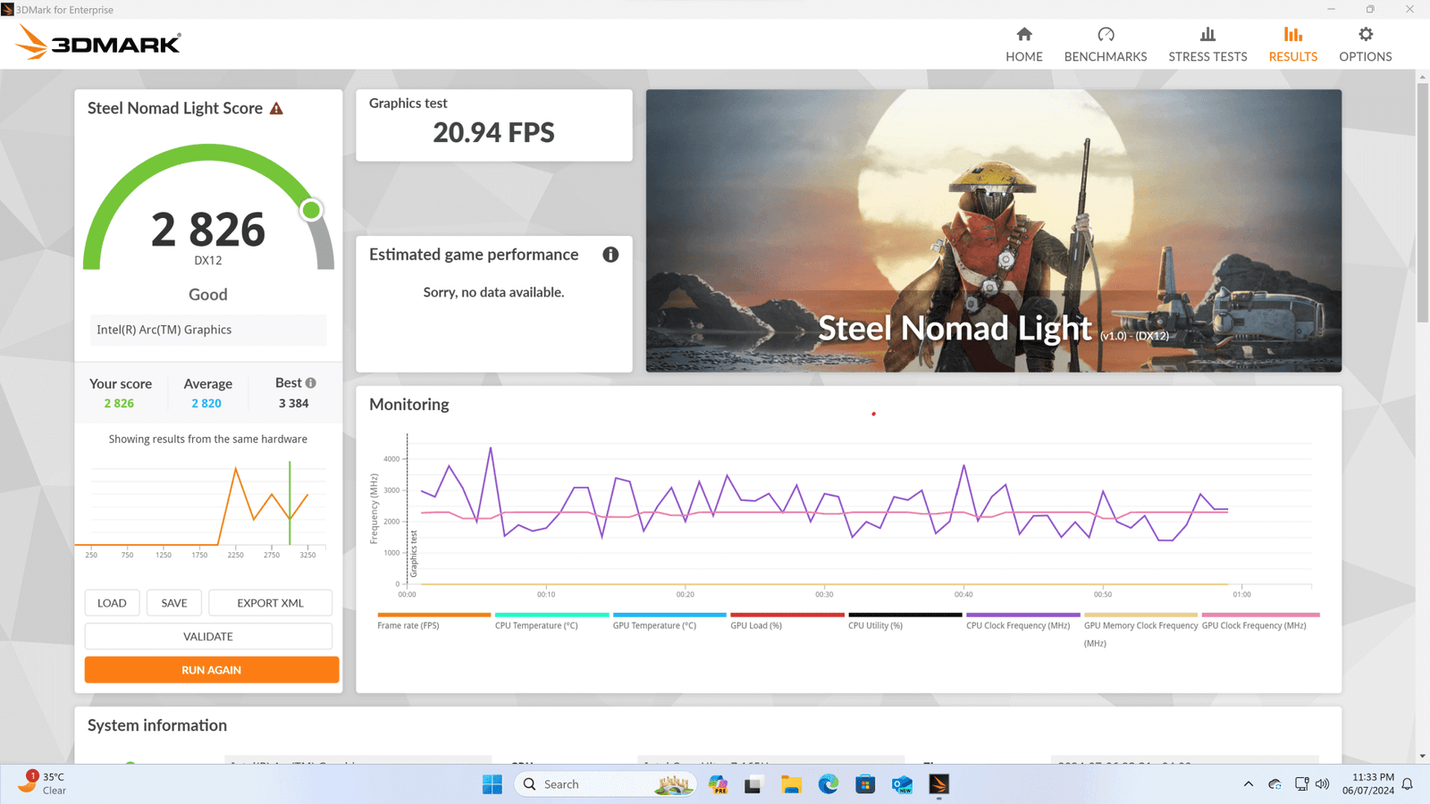Viewport: 1430px width, 804px height.
Task: Click the Save result button
Action: [x=173, y=603]
